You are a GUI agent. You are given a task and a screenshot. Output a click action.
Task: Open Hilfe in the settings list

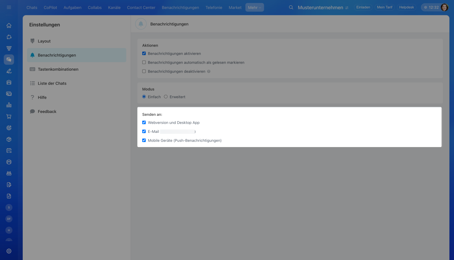tap(77, 97)
